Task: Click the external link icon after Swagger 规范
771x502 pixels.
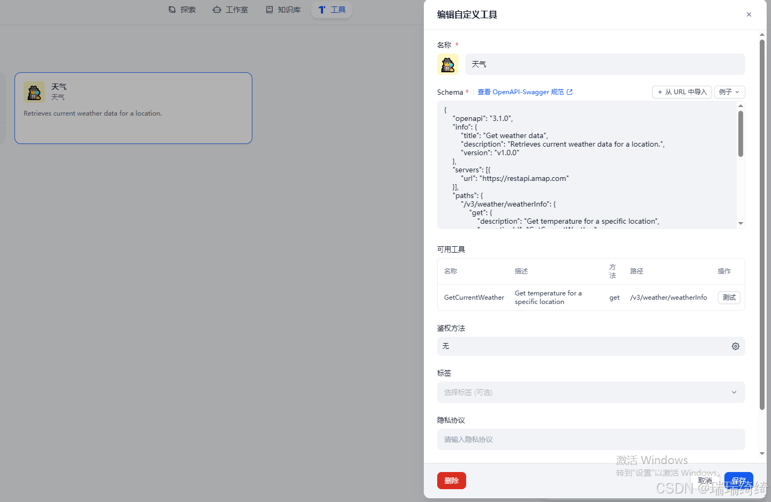Action: pos(569,92)
